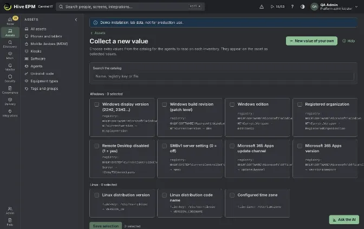Click the search magnifier icon
The image size is (364, 229).
(x=61, y=6)
